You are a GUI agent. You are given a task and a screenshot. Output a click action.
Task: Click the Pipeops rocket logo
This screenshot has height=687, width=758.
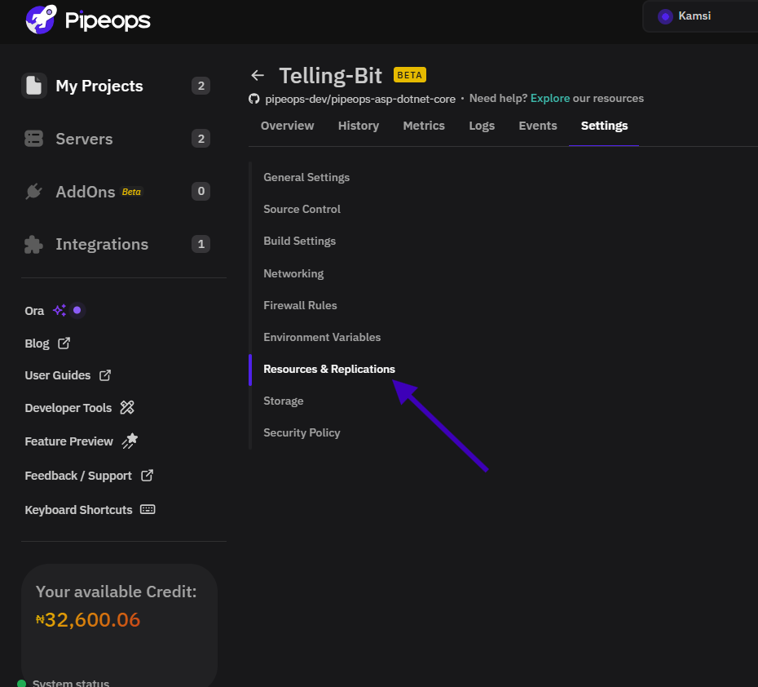coord(41,20)
